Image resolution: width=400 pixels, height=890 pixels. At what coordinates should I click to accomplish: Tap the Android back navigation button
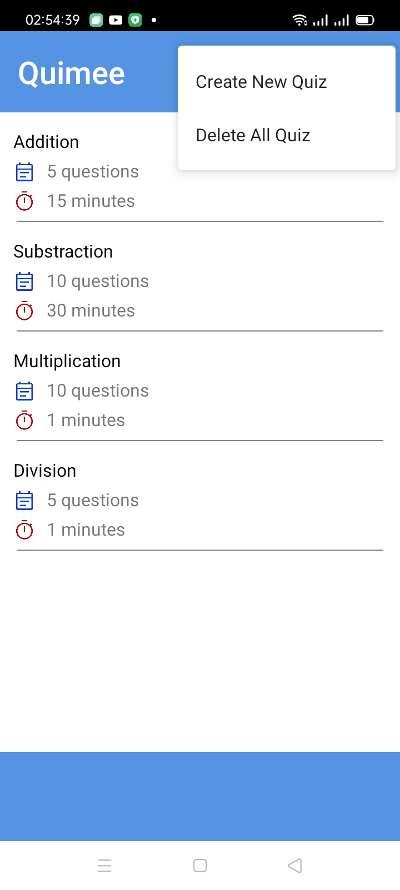tap(295, 866)
